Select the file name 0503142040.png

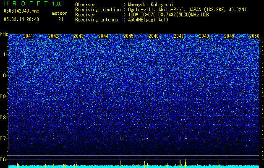pos(21,11)
